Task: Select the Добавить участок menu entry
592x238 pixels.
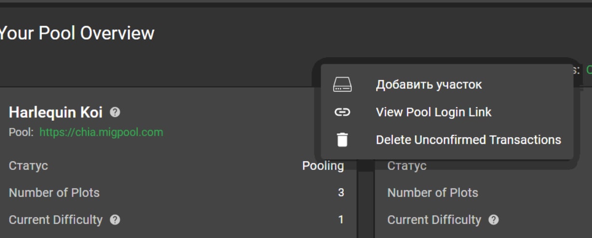Action: [x=447, y=85]
